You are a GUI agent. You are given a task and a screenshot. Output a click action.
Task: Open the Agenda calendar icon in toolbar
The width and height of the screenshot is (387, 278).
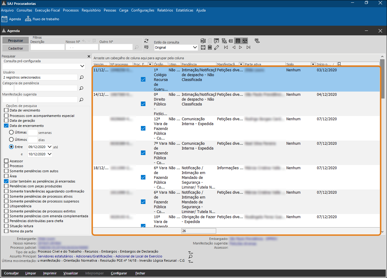click(5, 19)
